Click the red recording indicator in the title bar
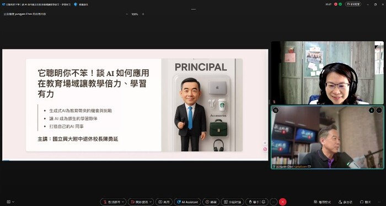The height and width of the screenshot is (206, 386). (x=335, y=4)
